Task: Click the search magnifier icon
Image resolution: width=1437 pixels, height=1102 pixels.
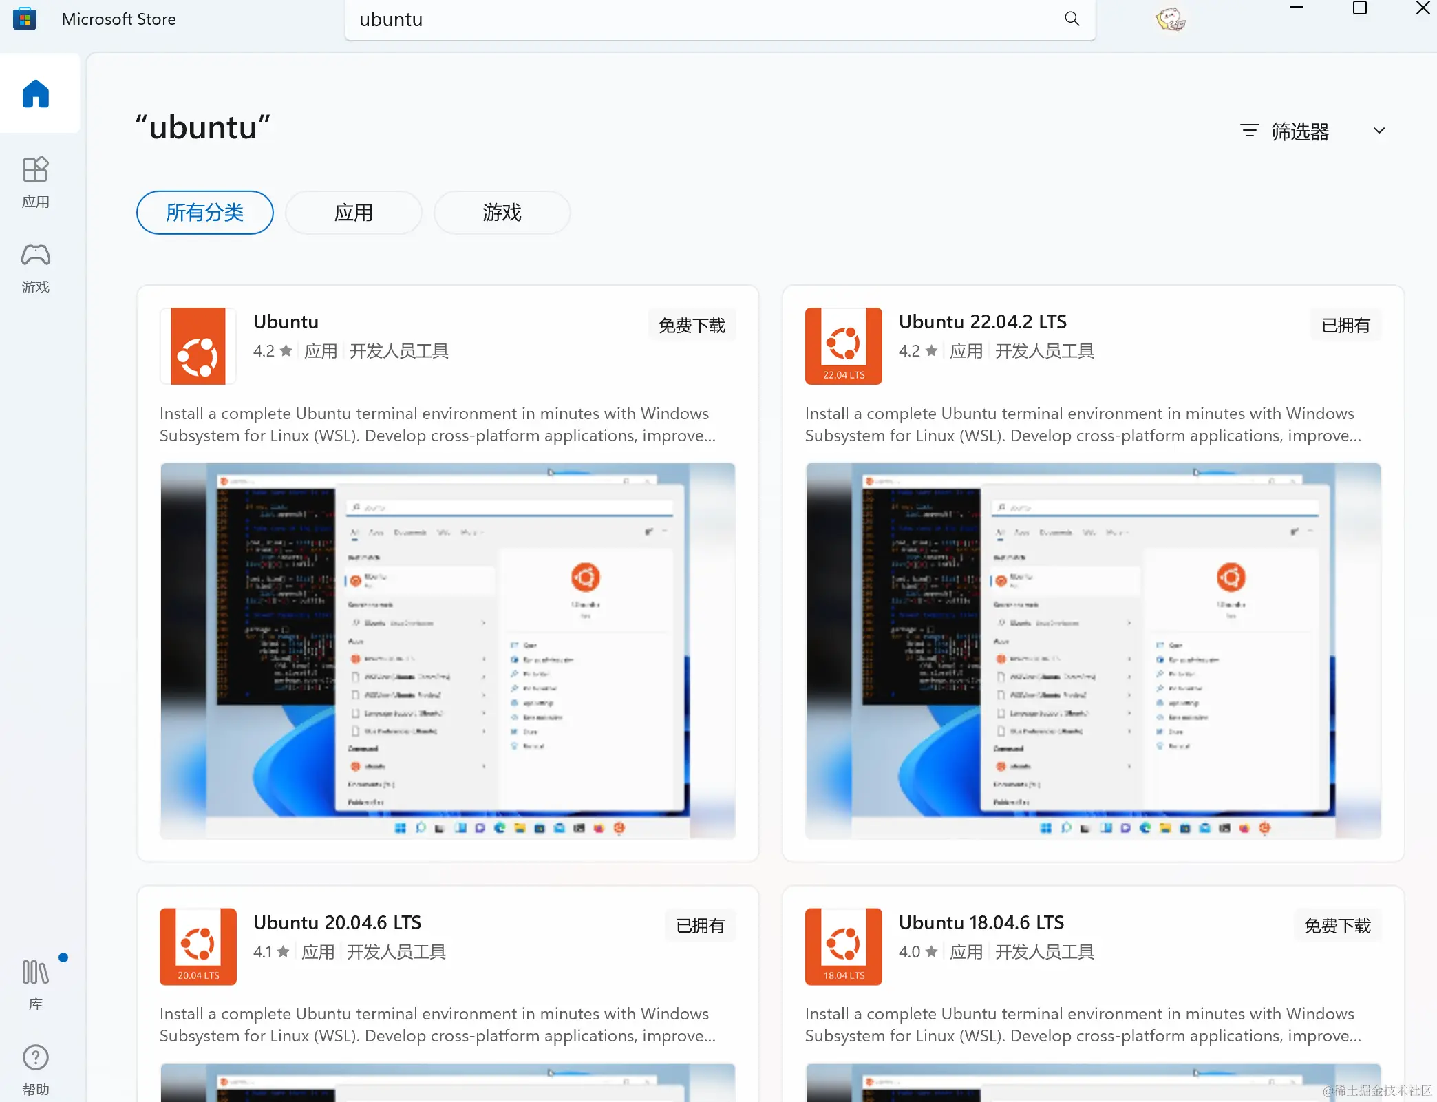Action: [1072, 19]
